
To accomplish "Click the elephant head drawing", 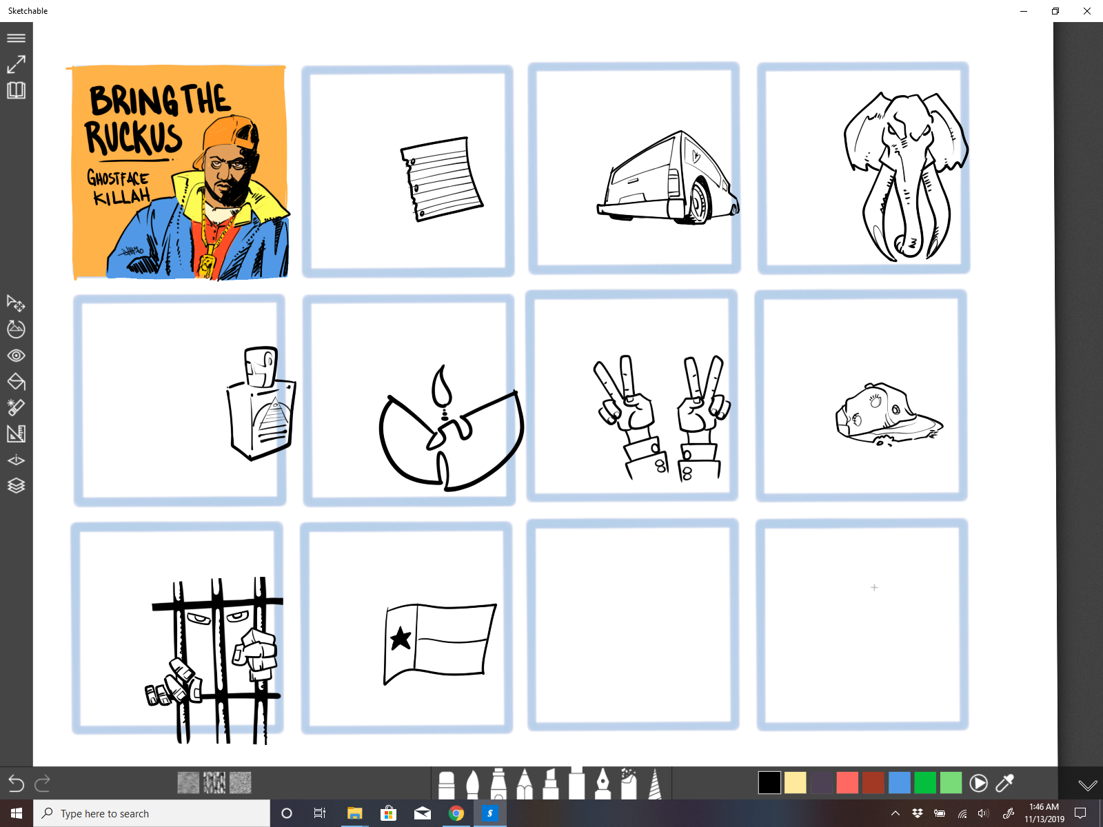I will point(906,176).
